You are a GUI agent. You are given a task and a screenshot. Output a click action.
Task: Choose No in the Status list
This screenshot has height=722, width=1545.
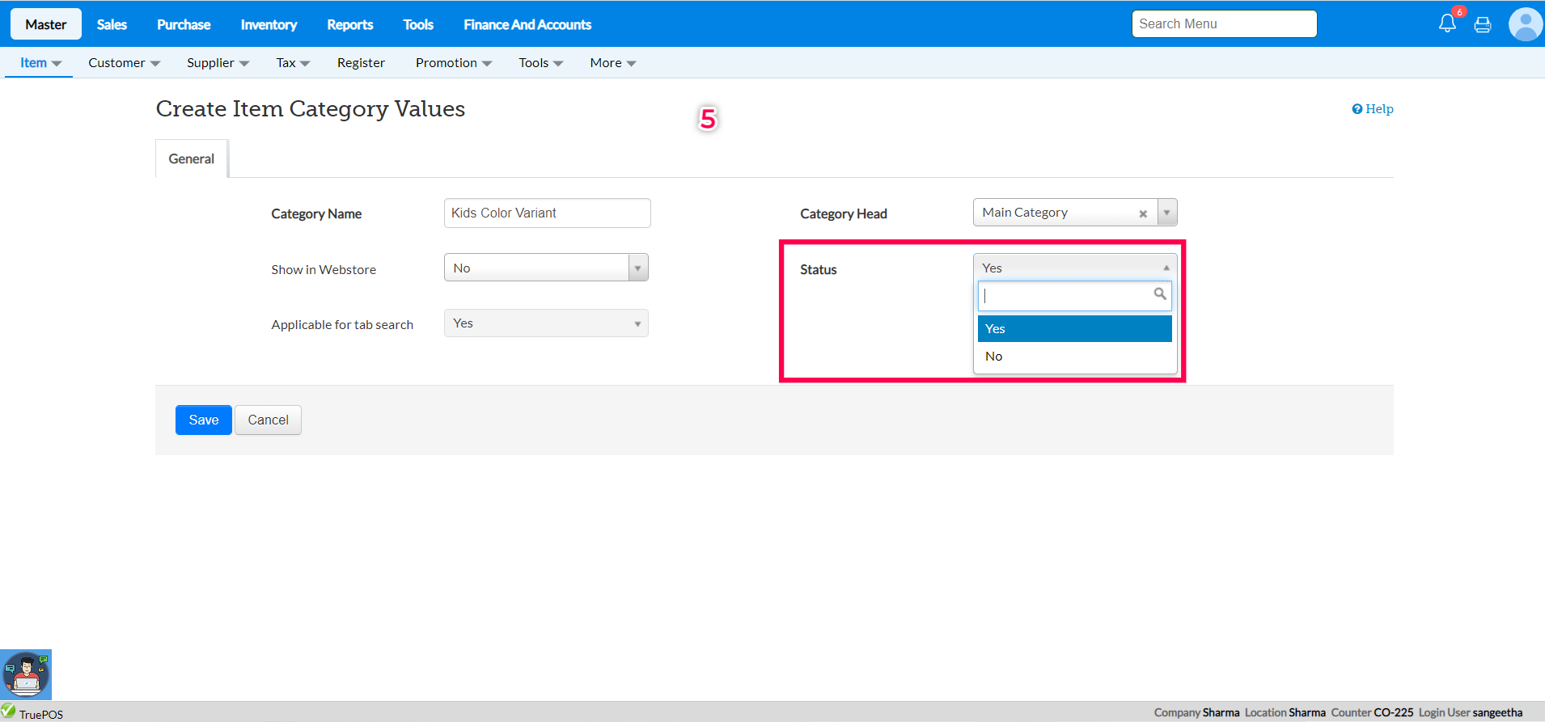point(1074,357)
